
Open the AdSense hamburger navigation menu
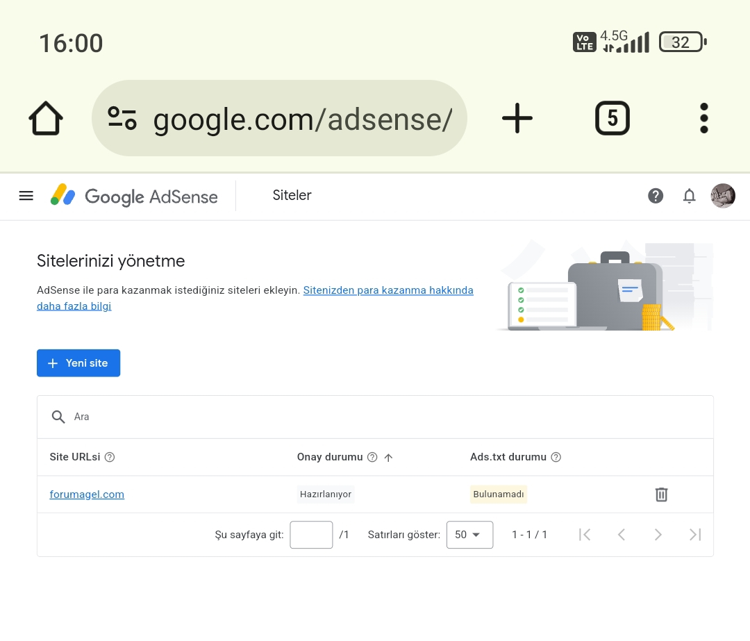[x=26, y=196]
